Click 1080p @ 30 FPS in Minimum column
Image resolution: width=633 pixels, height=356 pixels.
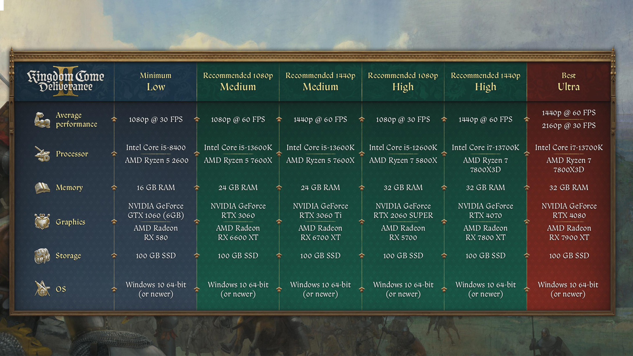point(156,119)
